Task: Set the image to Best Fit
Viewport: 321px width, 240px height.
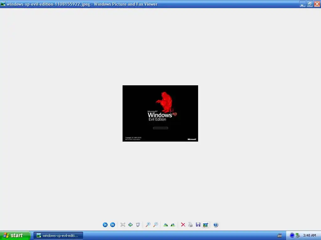Action: (x=123, y=225)
